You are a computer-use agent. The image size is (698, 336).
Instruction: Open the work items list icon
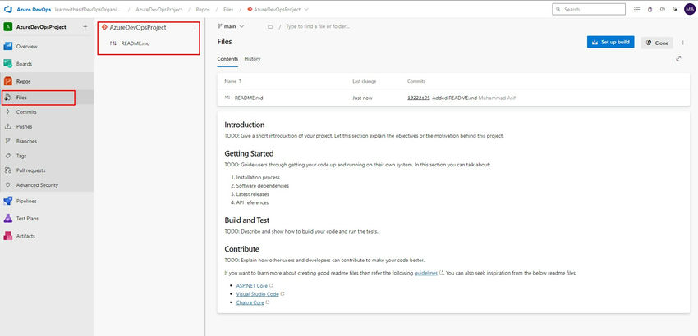click(636, 10)
